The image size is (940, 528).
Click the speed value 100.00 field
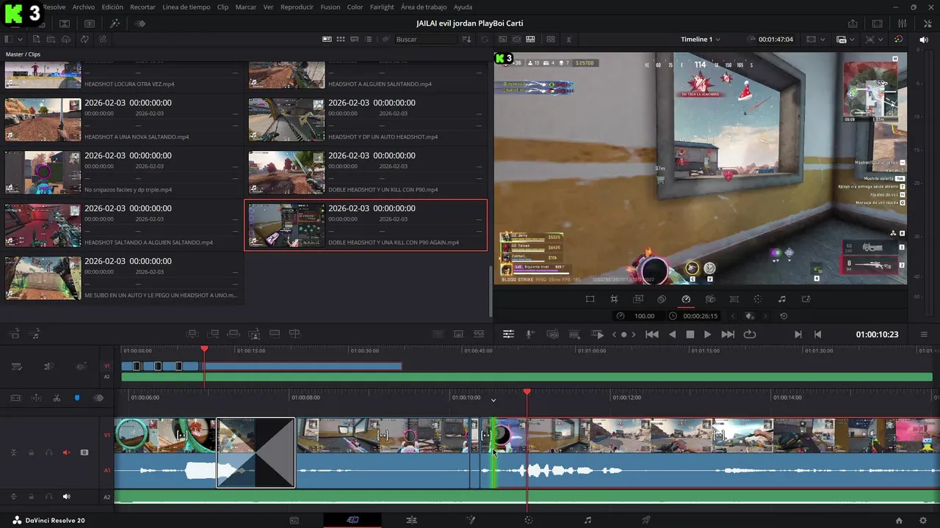[x=644, y=316]
